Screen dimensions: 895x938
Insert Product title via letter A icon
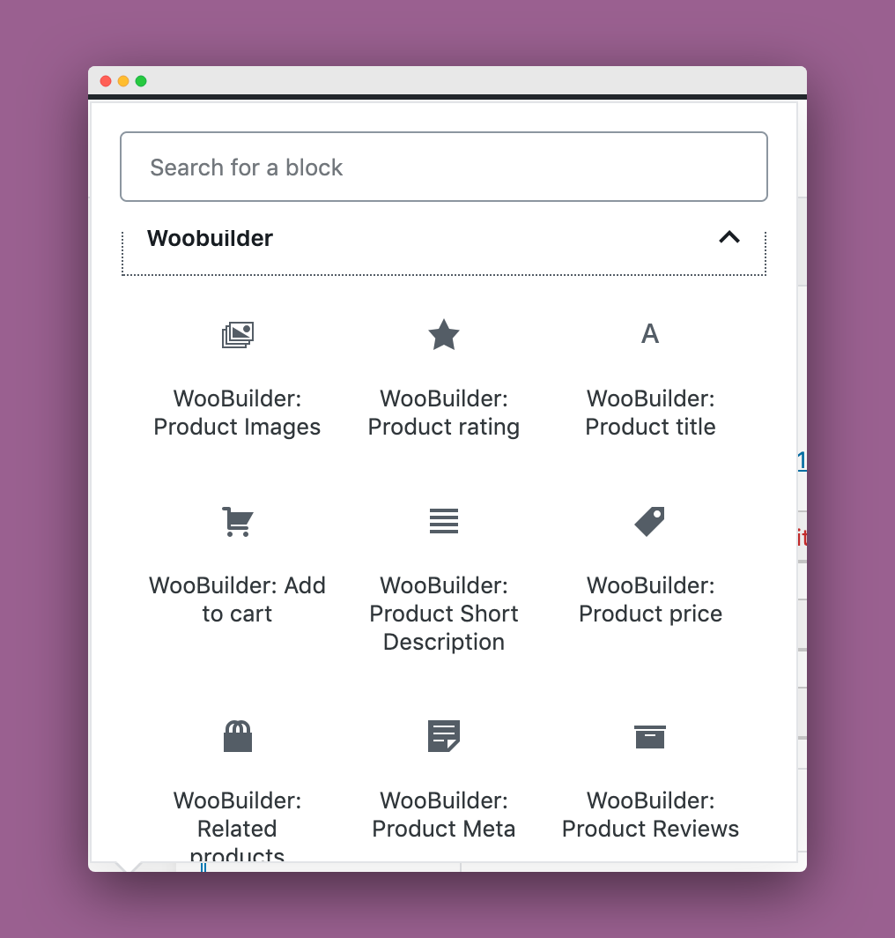click(650, 334)
